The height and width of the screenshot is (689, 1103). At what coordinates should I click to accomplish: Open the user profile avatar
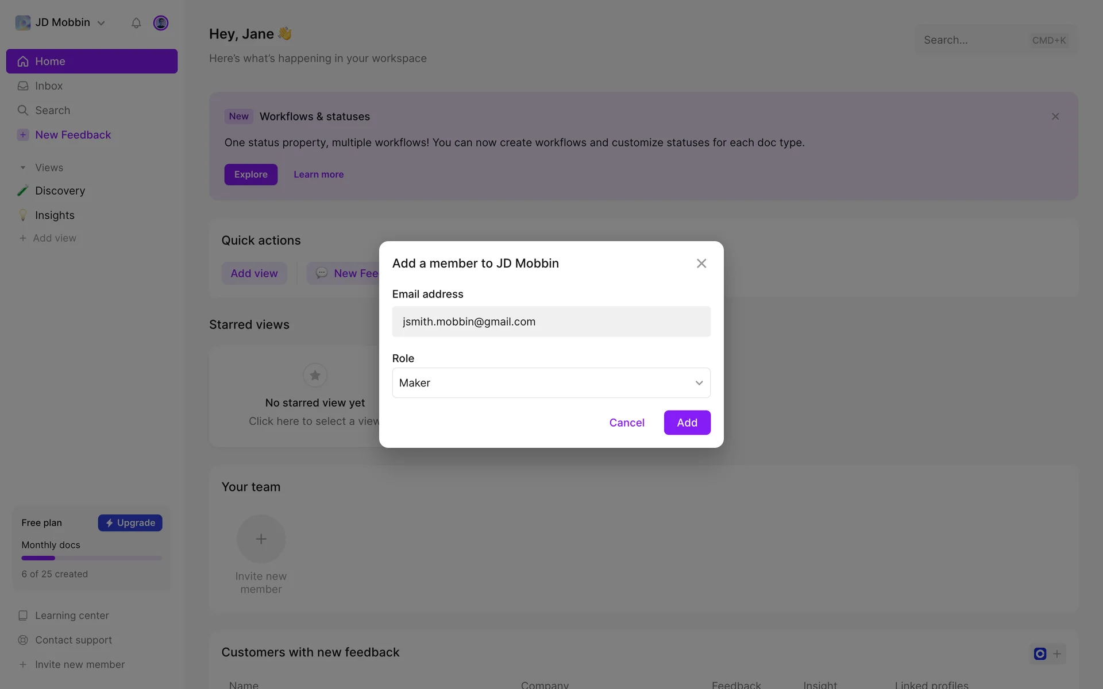pyautogui.click(x=161, y=23)
